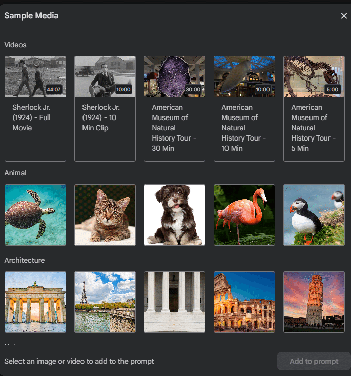Viewport: 351px width, 376px height.
Task: Select the Sherlock Jr. 10 Min Clip video
Action: point(105,109)
